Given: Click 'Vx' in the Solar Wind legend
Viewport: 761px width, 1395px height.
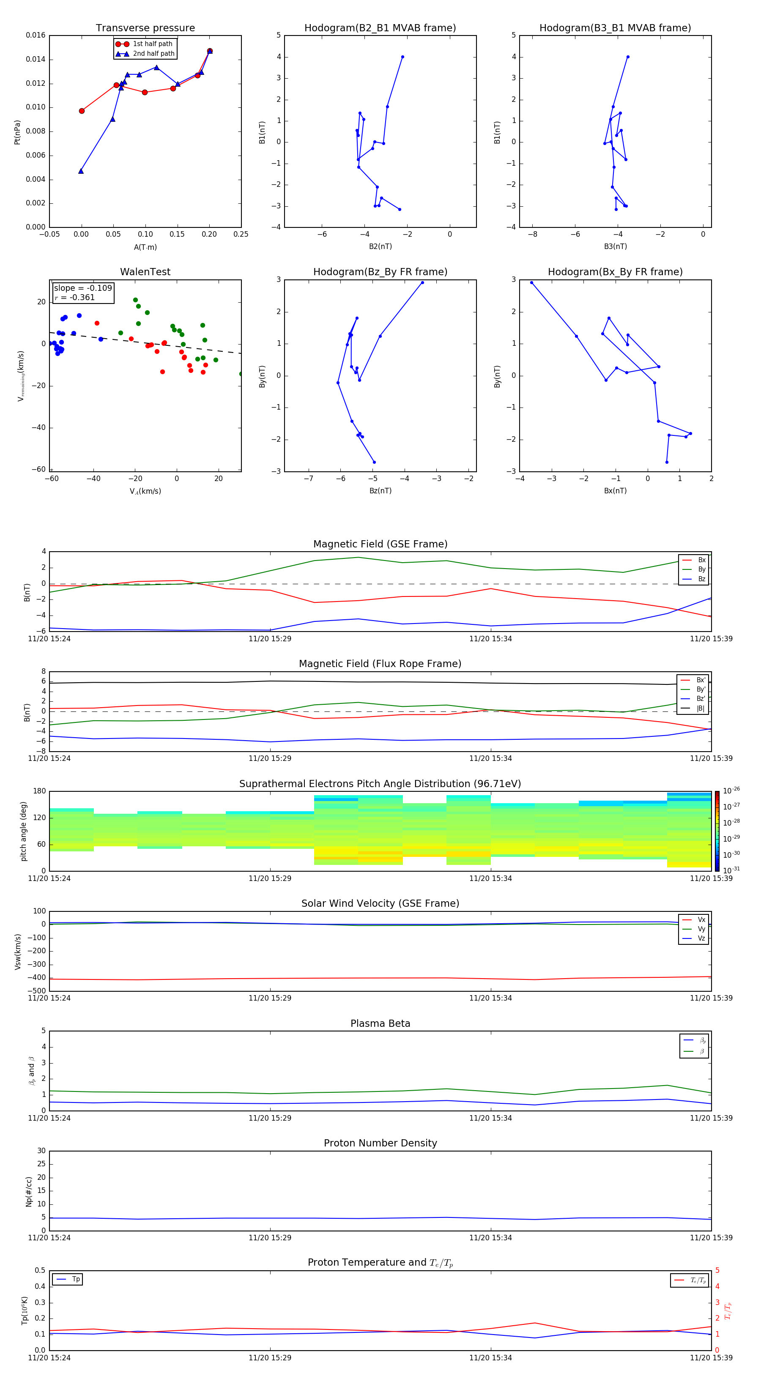Looking at the screenshot, I should click(x=694, y=919).
